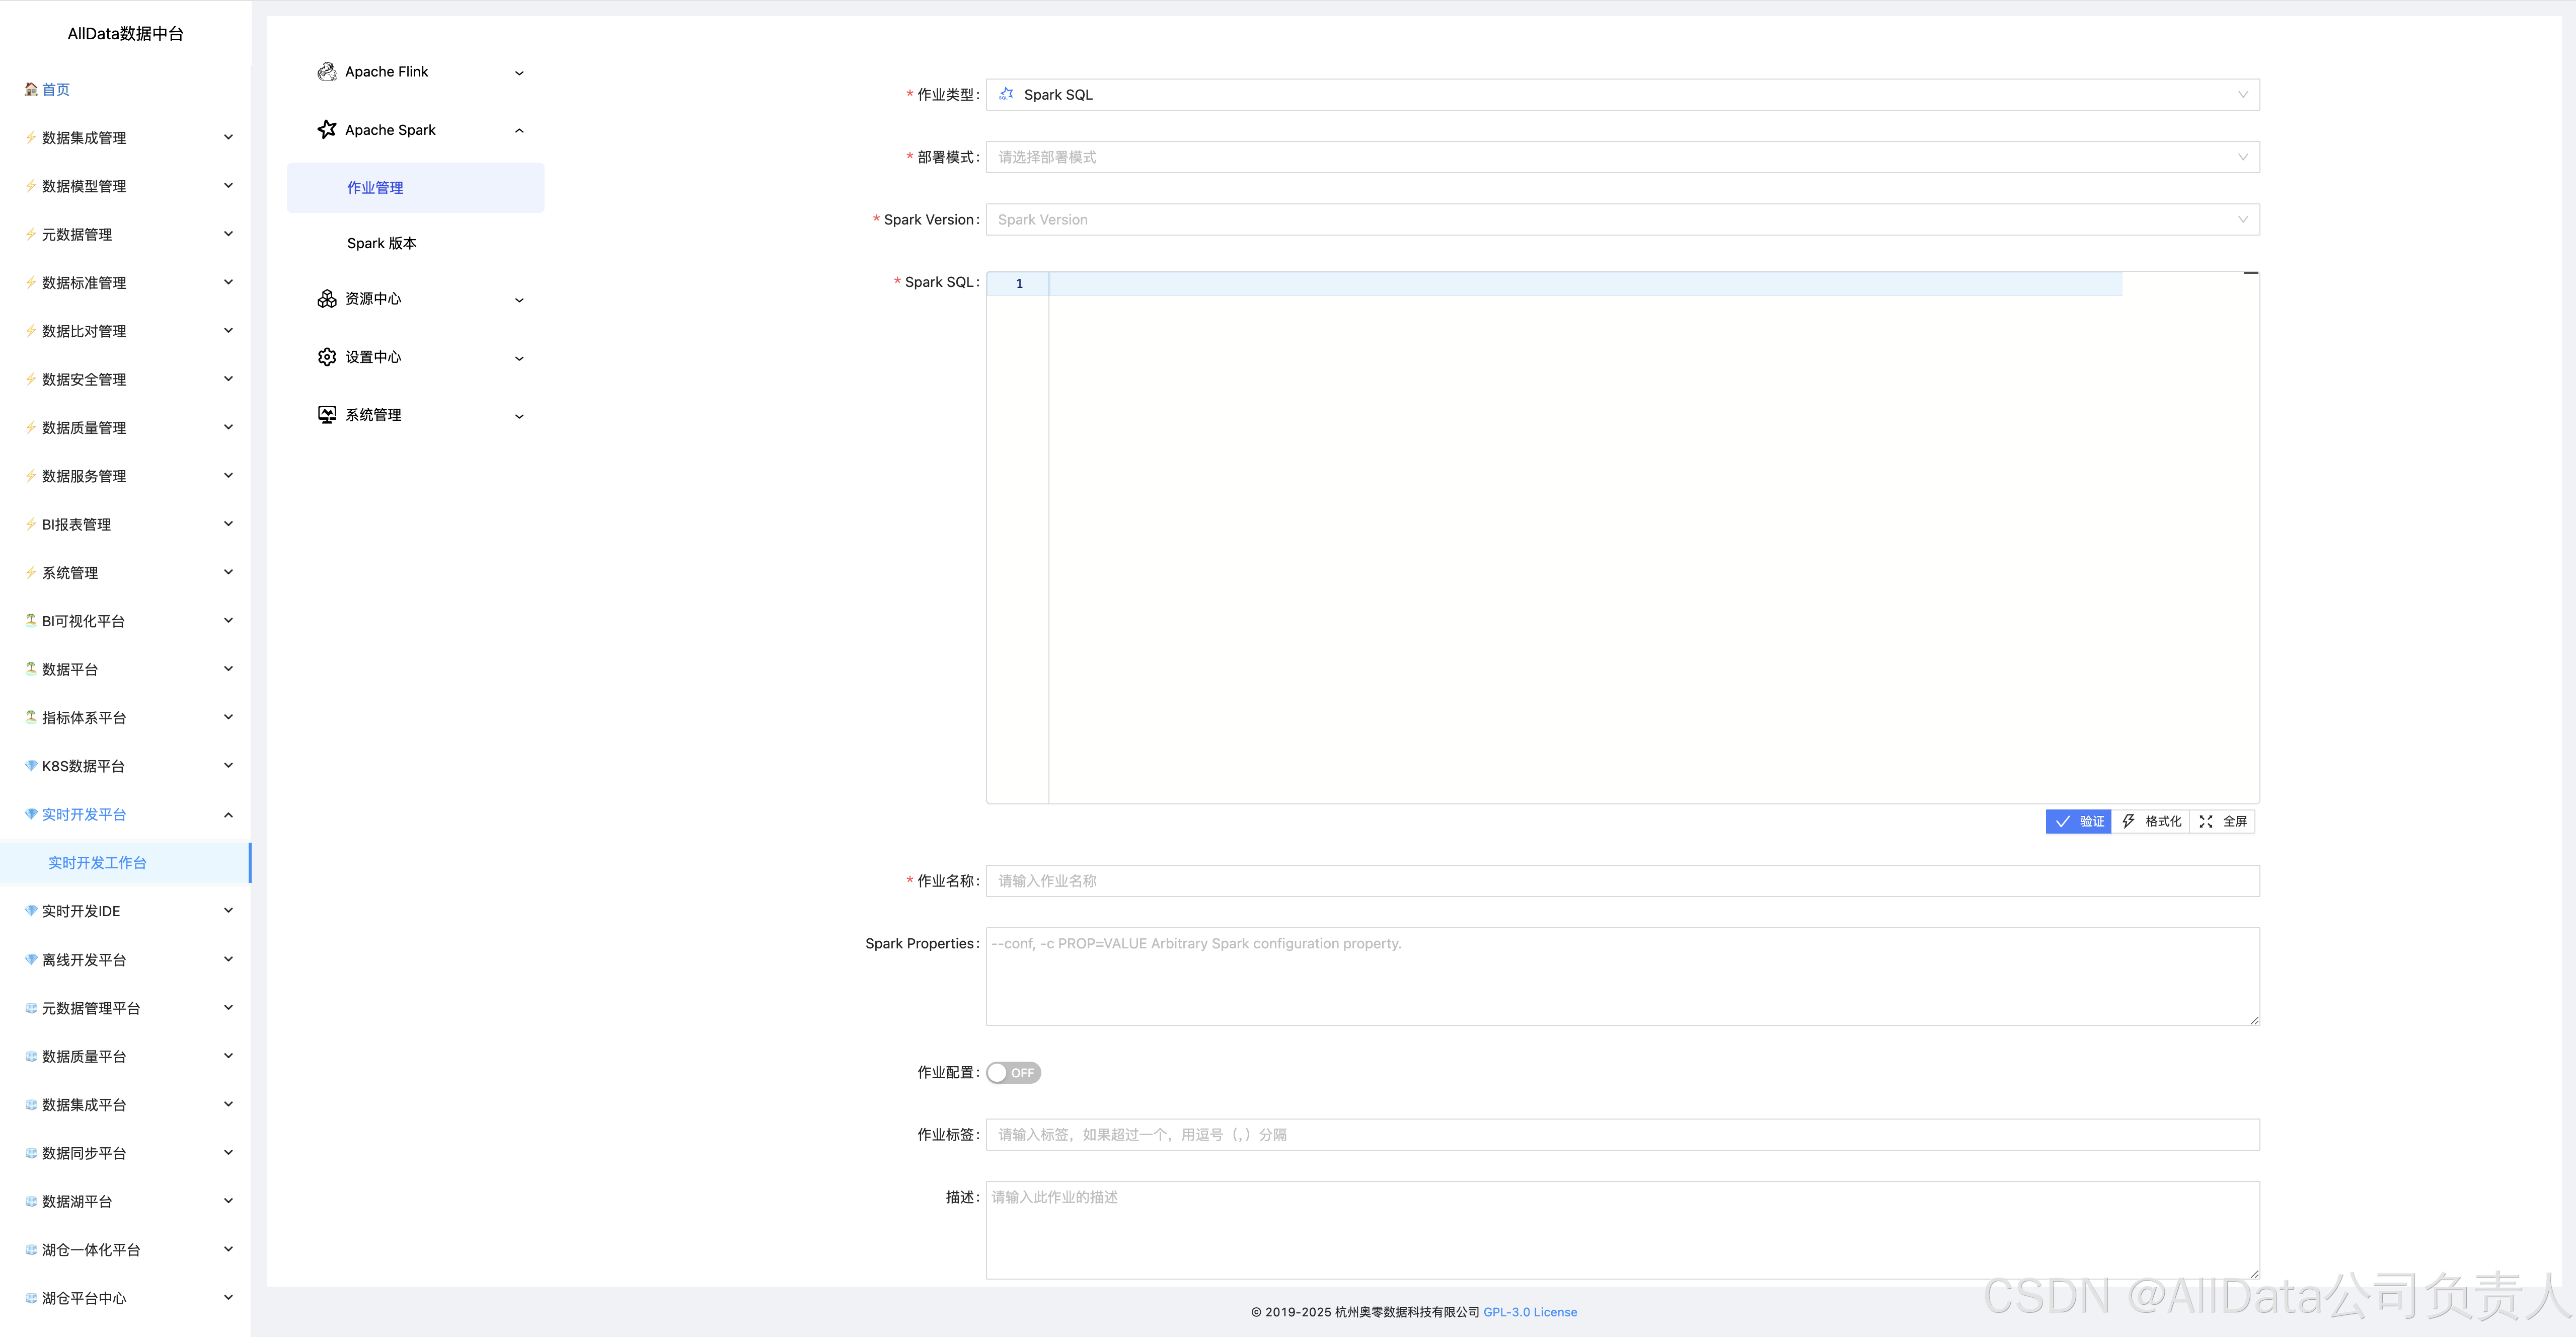Image resolution: width=2576 pixels, height=1337 pixels.
Task: Click line number 1 in editor gutter
Action: (x=1019, y=284)
